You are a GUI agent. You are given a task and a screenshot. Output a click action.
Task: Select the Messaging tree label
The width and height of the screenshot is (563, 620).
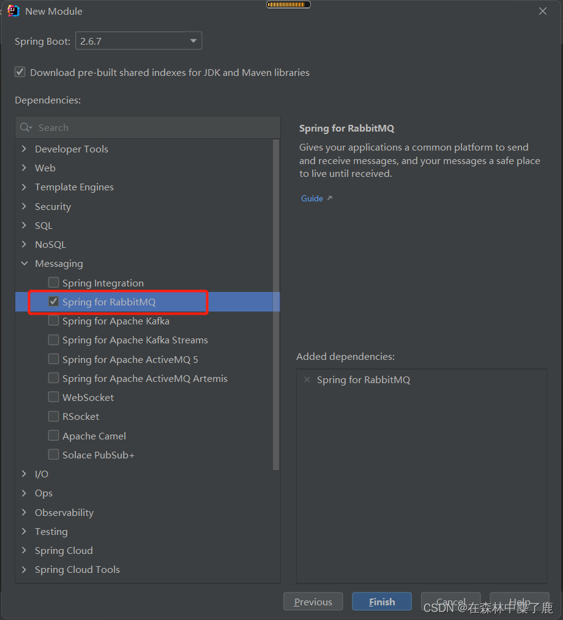pyautogui.click(x=59, y=264)
